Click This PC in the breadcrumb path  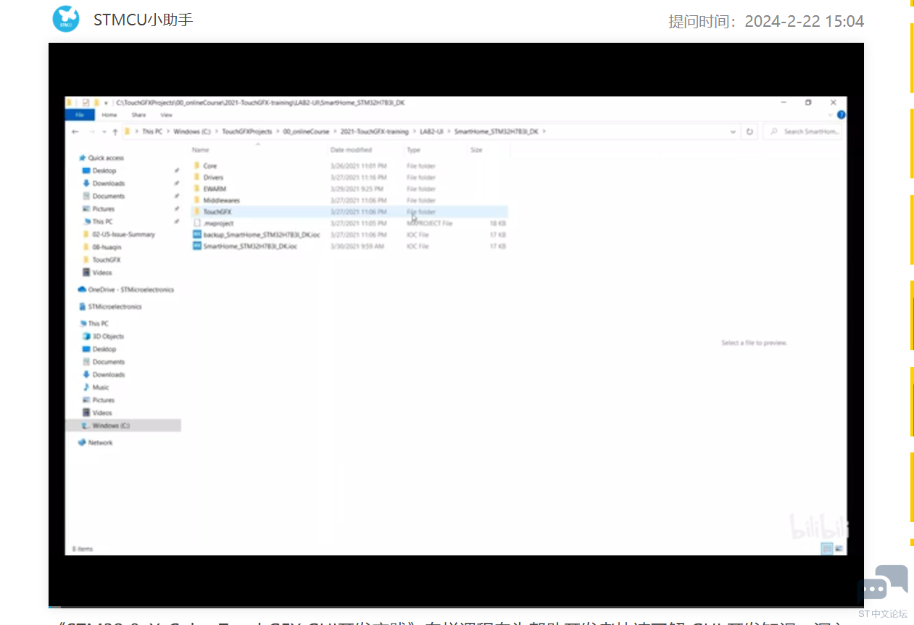coord(152,132)
